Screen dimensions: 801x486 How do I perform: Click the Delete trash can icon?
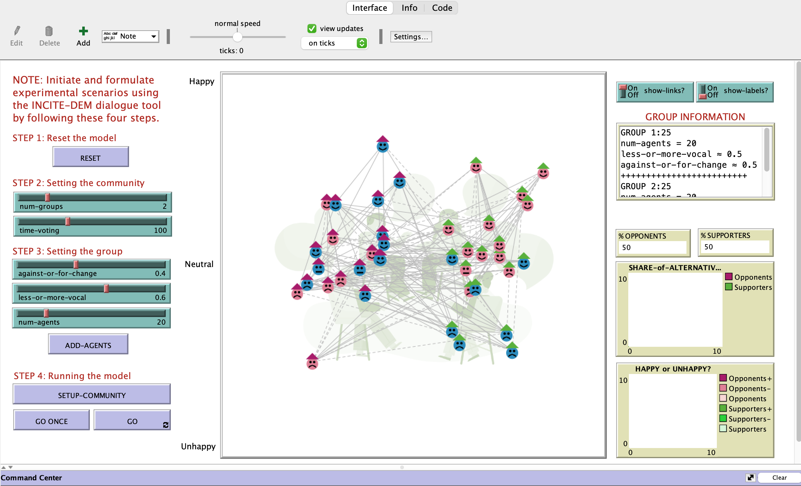pos(49,31)
